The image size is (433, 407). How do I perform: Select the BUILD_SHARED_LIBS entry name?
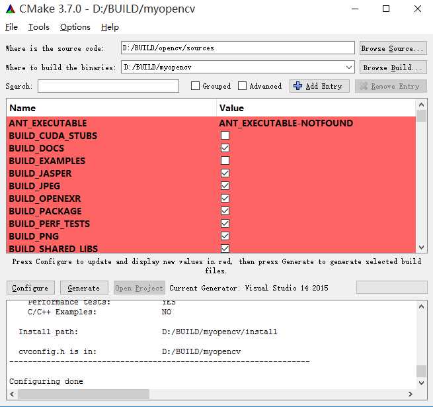coord(54,249)
